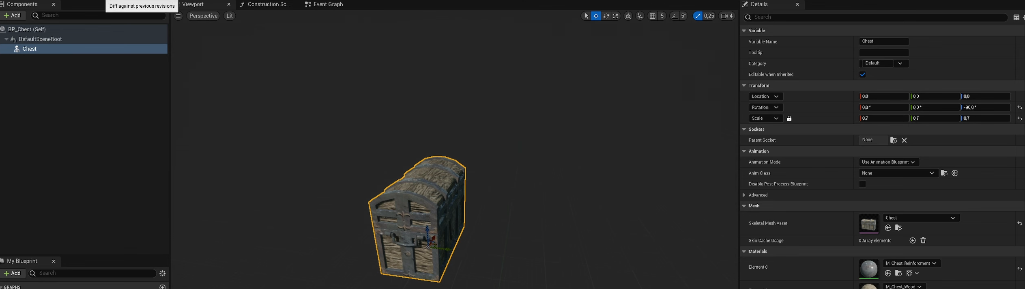Select Components panel tab
The height and width of the screenshot is (289, 1025).
tap(22, 4)
